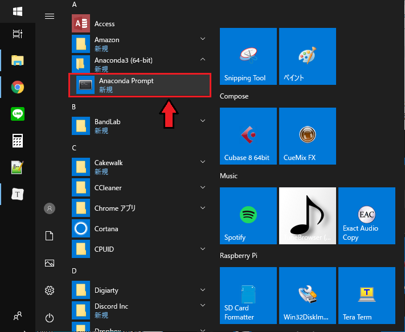Expand the Discord Inc folder
This screenshot has width=405, height=332.
coord(203,305)
